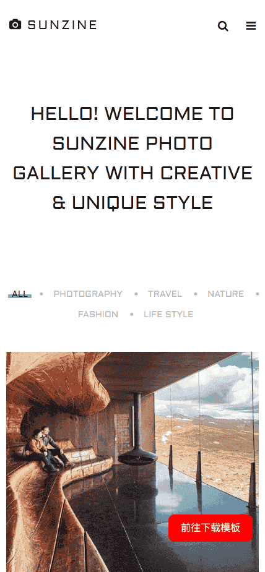Click dot separator between TRAVEL and NATURE
Viewport: 265px width, 572px height.
click(x=195, y=294)
